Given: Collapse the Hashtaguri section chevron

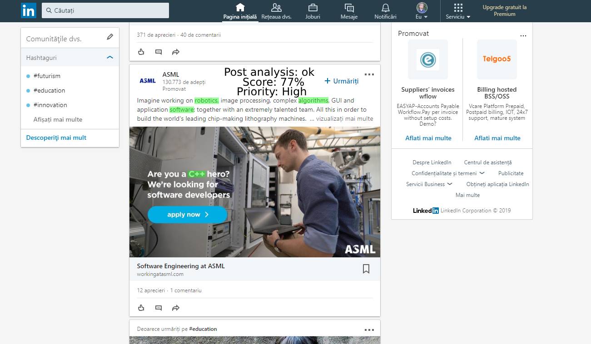Looking at the screenshot, I should (109, 58).
